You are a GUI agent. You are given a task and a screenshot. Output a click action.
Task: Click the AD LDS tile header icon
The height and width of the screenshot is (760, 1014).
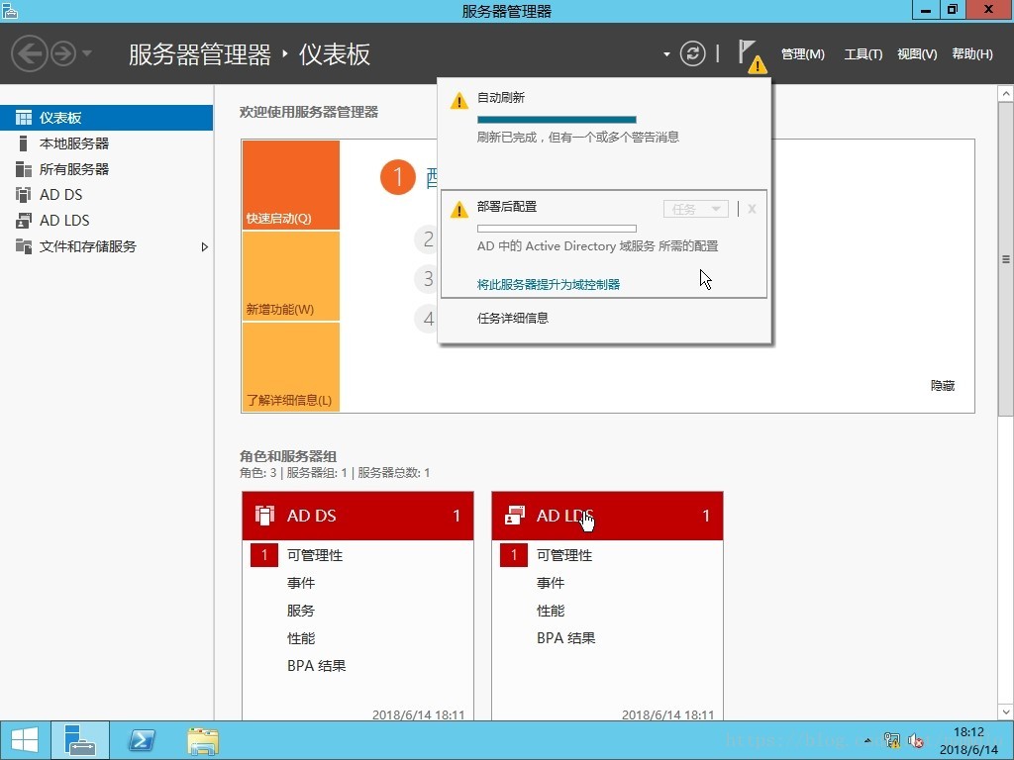click(x=515, y=515)
